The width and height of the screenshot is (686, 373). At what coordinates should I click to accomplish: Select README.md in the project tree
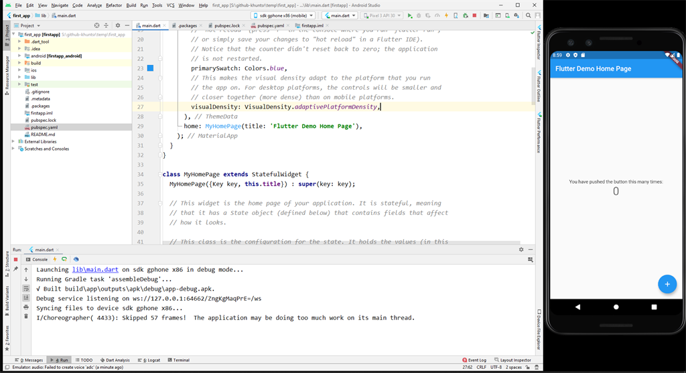43,135
